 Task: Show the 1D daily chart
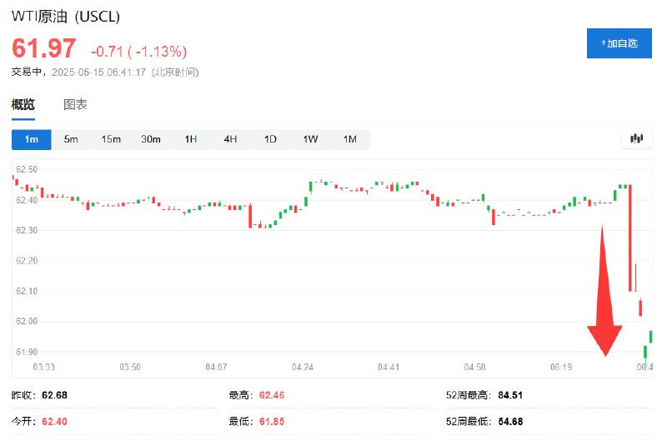pyautogui.click(x=270, y=139)
